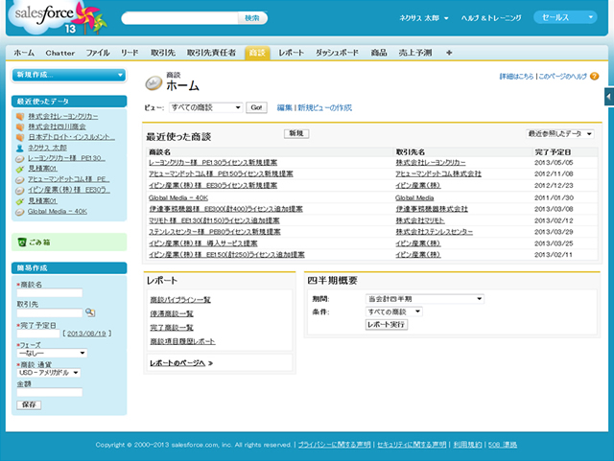Click the 完了予定日 date field
The width and height of the screenshot is (614, 461).
click(x=38, y=334)
